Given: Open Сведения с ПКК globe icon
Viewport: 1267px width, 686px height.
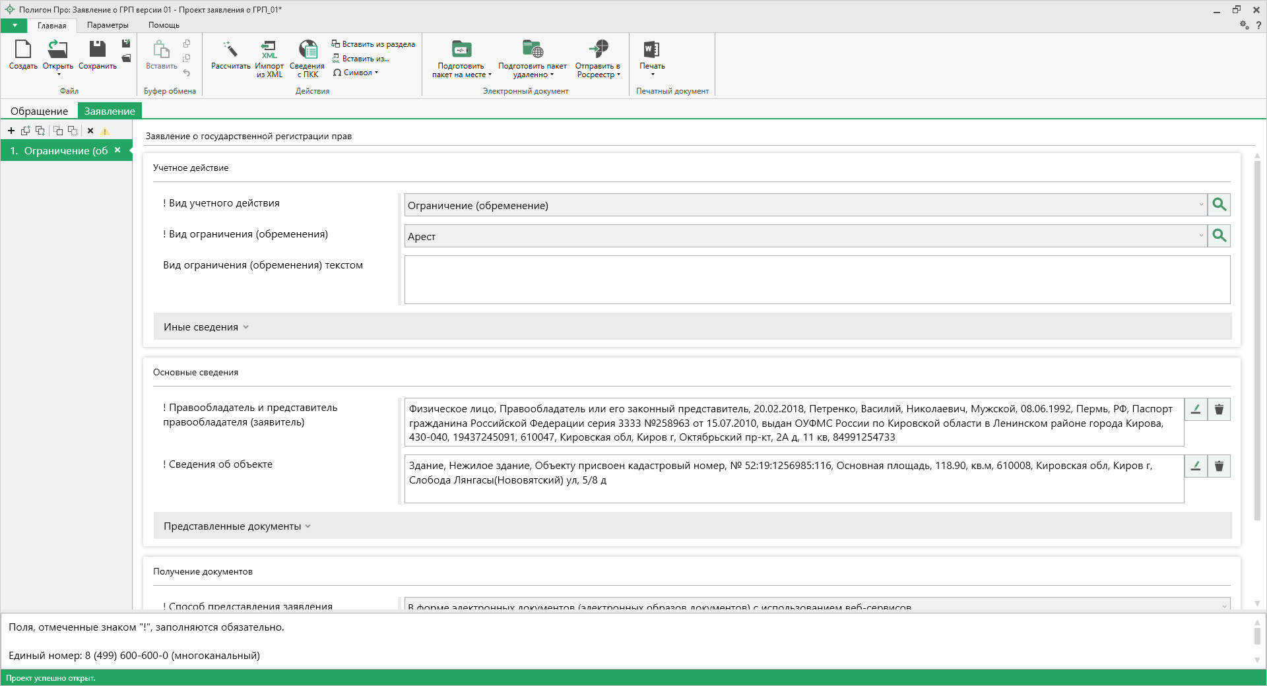Looking at the screenshot, I should (x=307, y=59).
